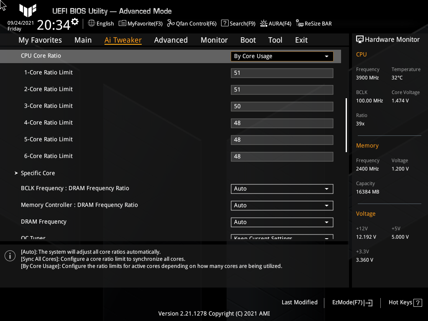428x321 pixels.
Task: Click the EzMode exit arrow icon
Action: 368,303
